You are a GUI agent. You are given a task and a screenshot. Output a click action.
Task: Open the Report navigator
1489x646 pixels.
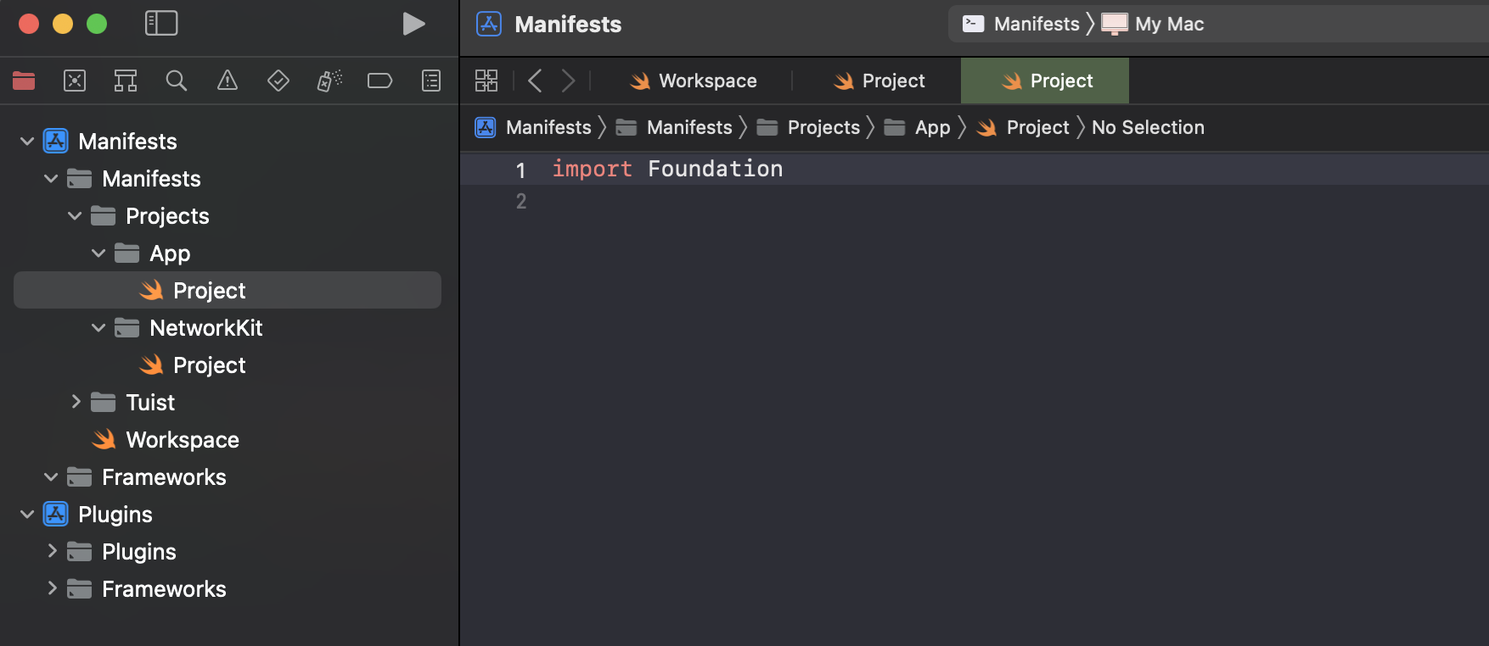click(431, 81)
